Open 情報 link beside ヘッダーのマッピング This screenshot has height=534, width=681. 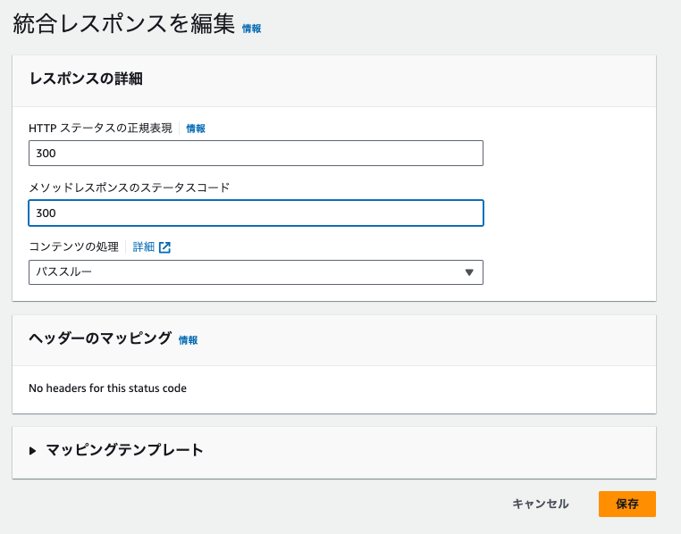click(x=188, y=340)
